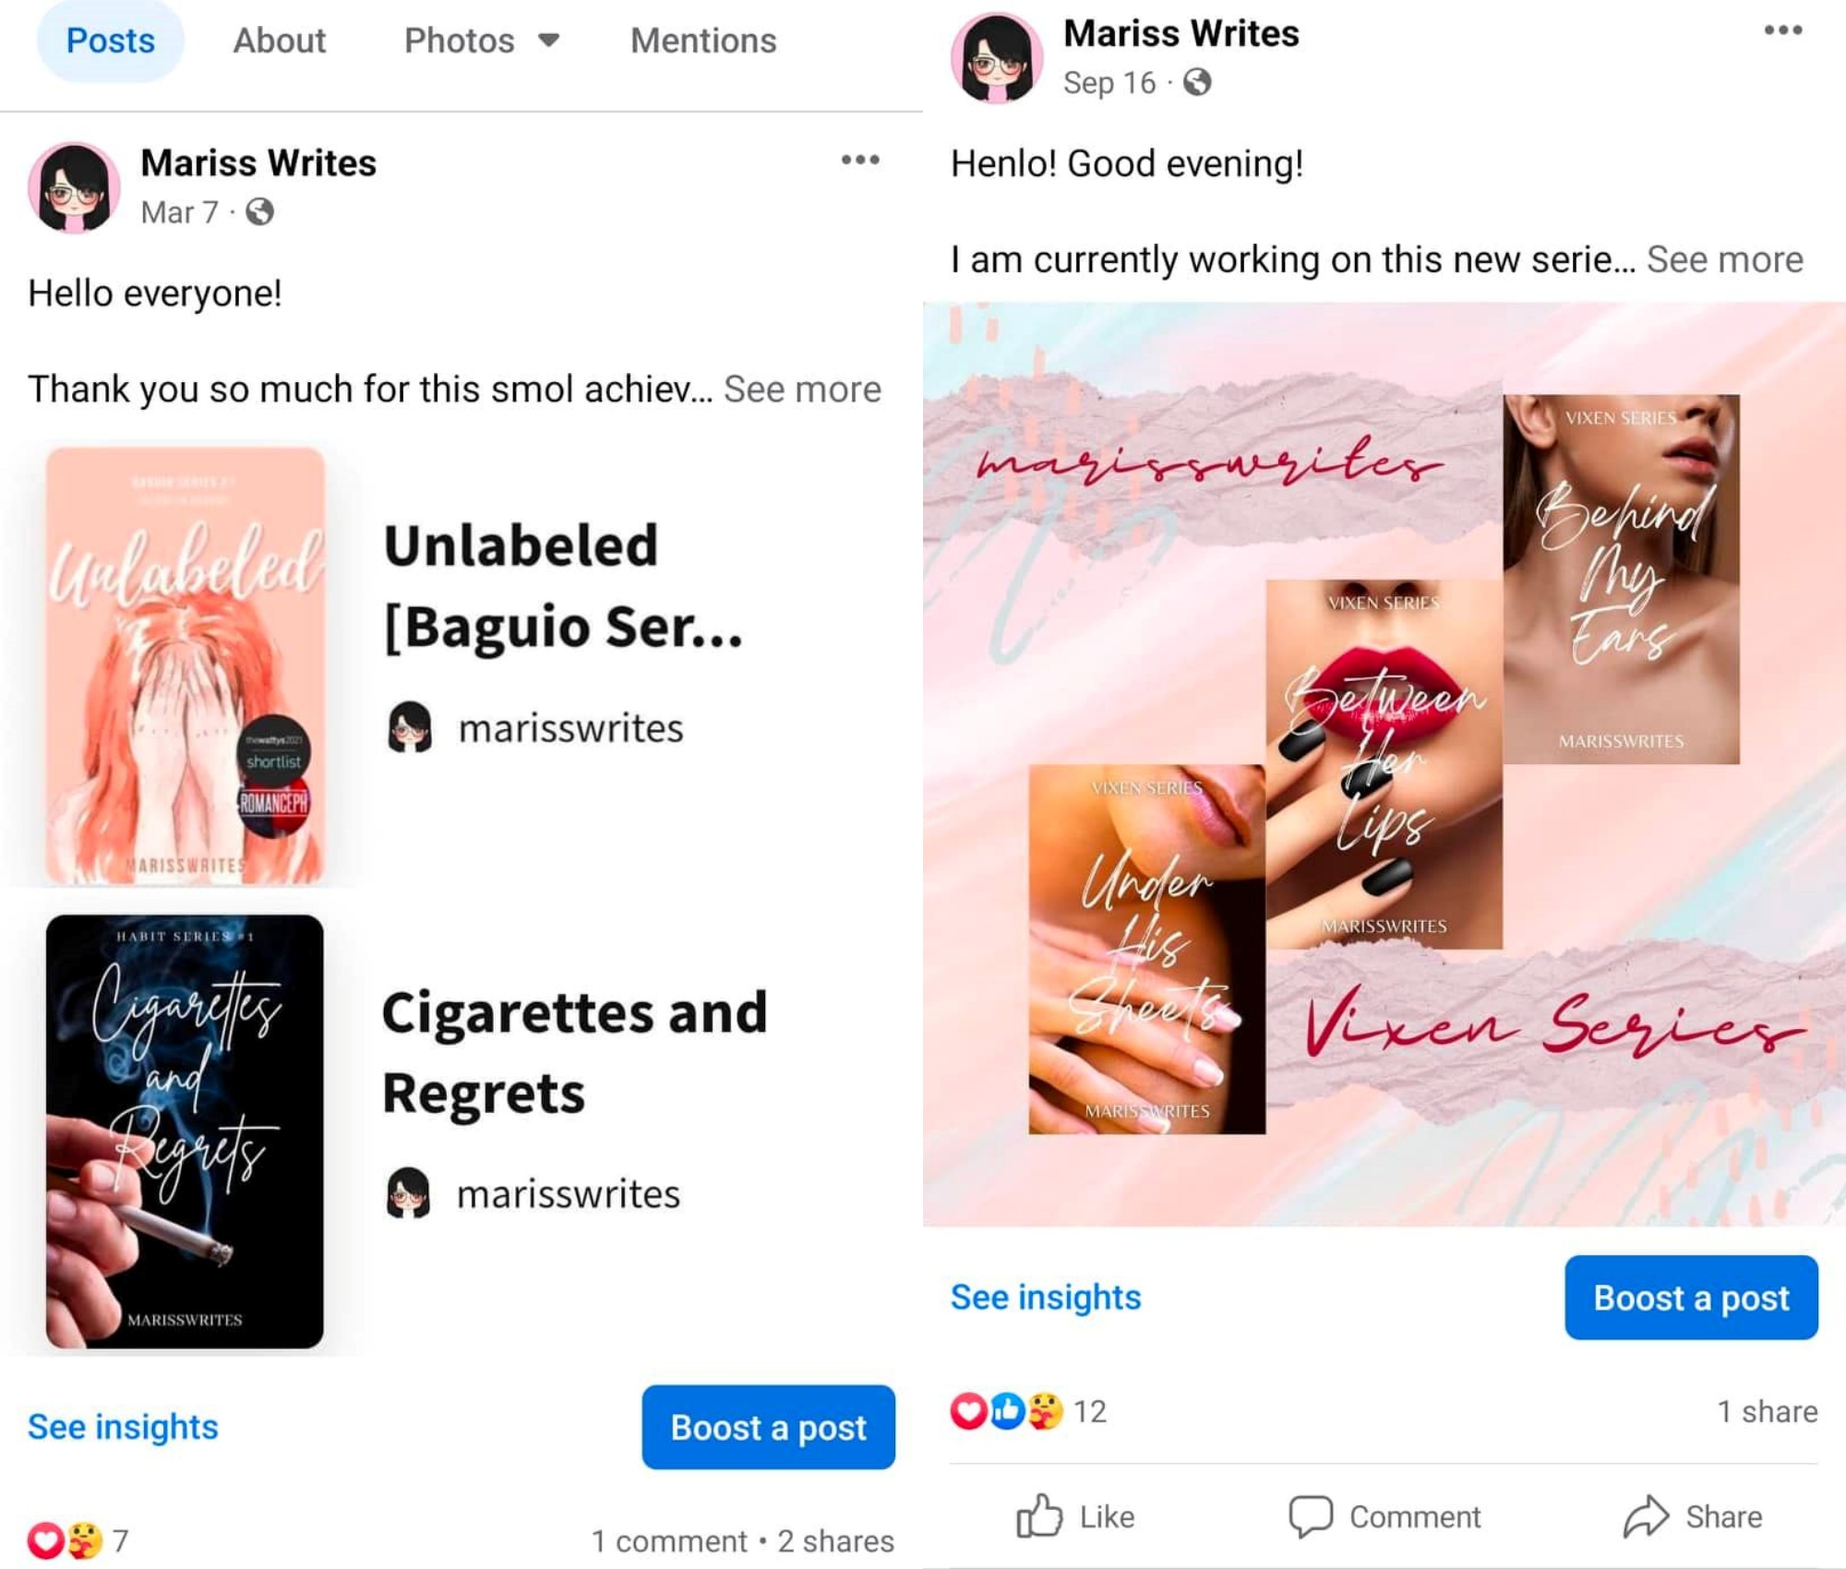Viewport: 1846px width, 1569px height.
Task: Open See insights for the Mar 7 post
Action: [123, 1427]
